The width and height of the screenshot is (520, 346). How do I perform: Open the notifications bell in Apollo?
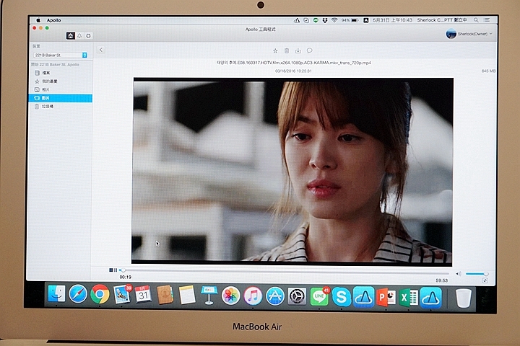pyautogui.click(x=79, y=36)
